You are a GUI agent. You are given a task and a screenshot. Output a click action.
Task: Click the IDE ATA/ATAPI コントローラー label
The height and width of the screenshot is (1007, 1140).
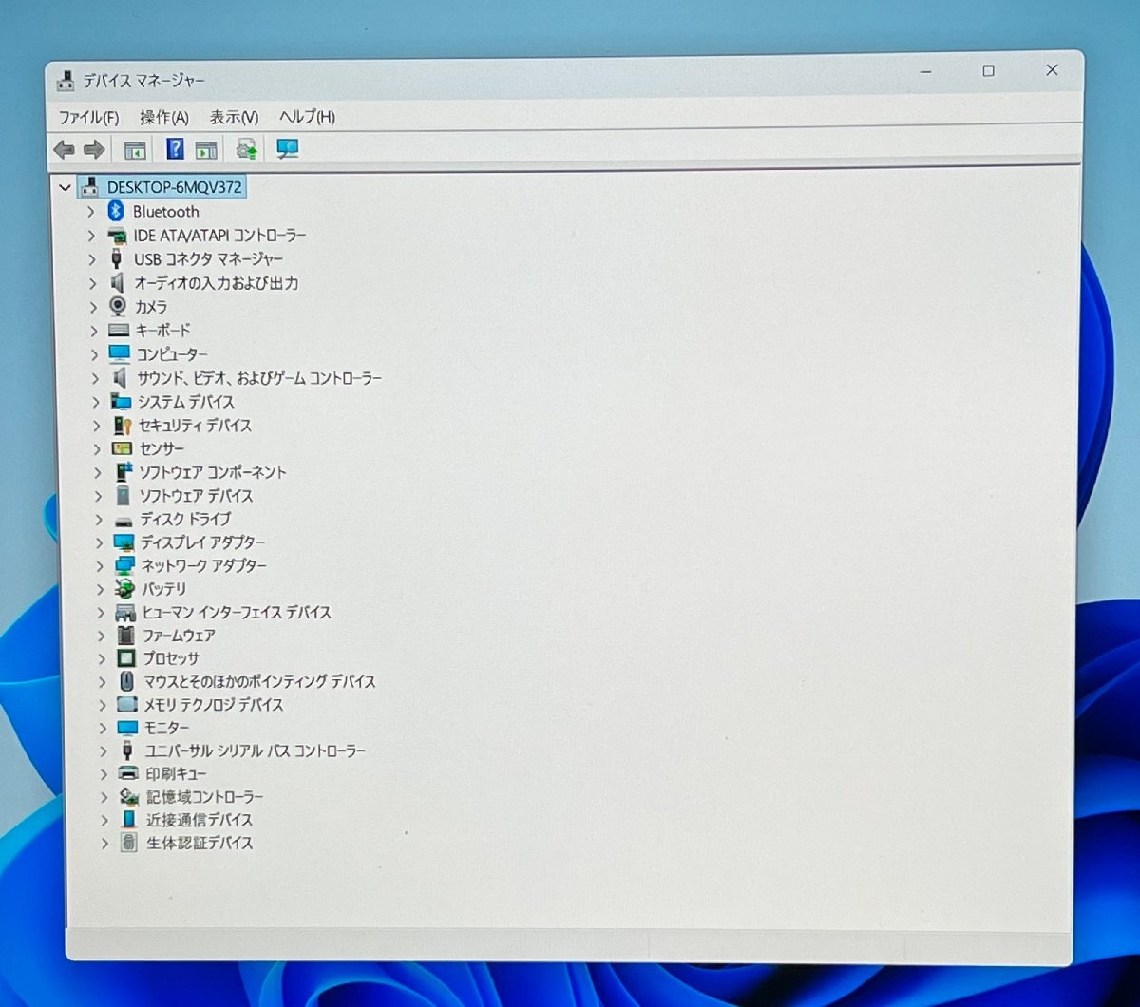pos(219,236)
